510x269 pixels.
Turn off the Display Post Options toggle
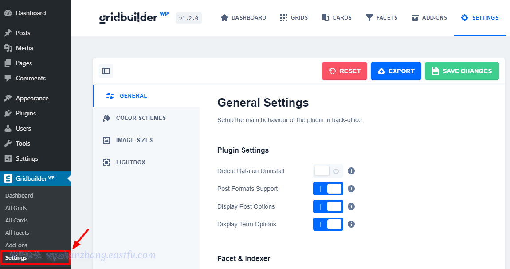(x=328, y=206)
